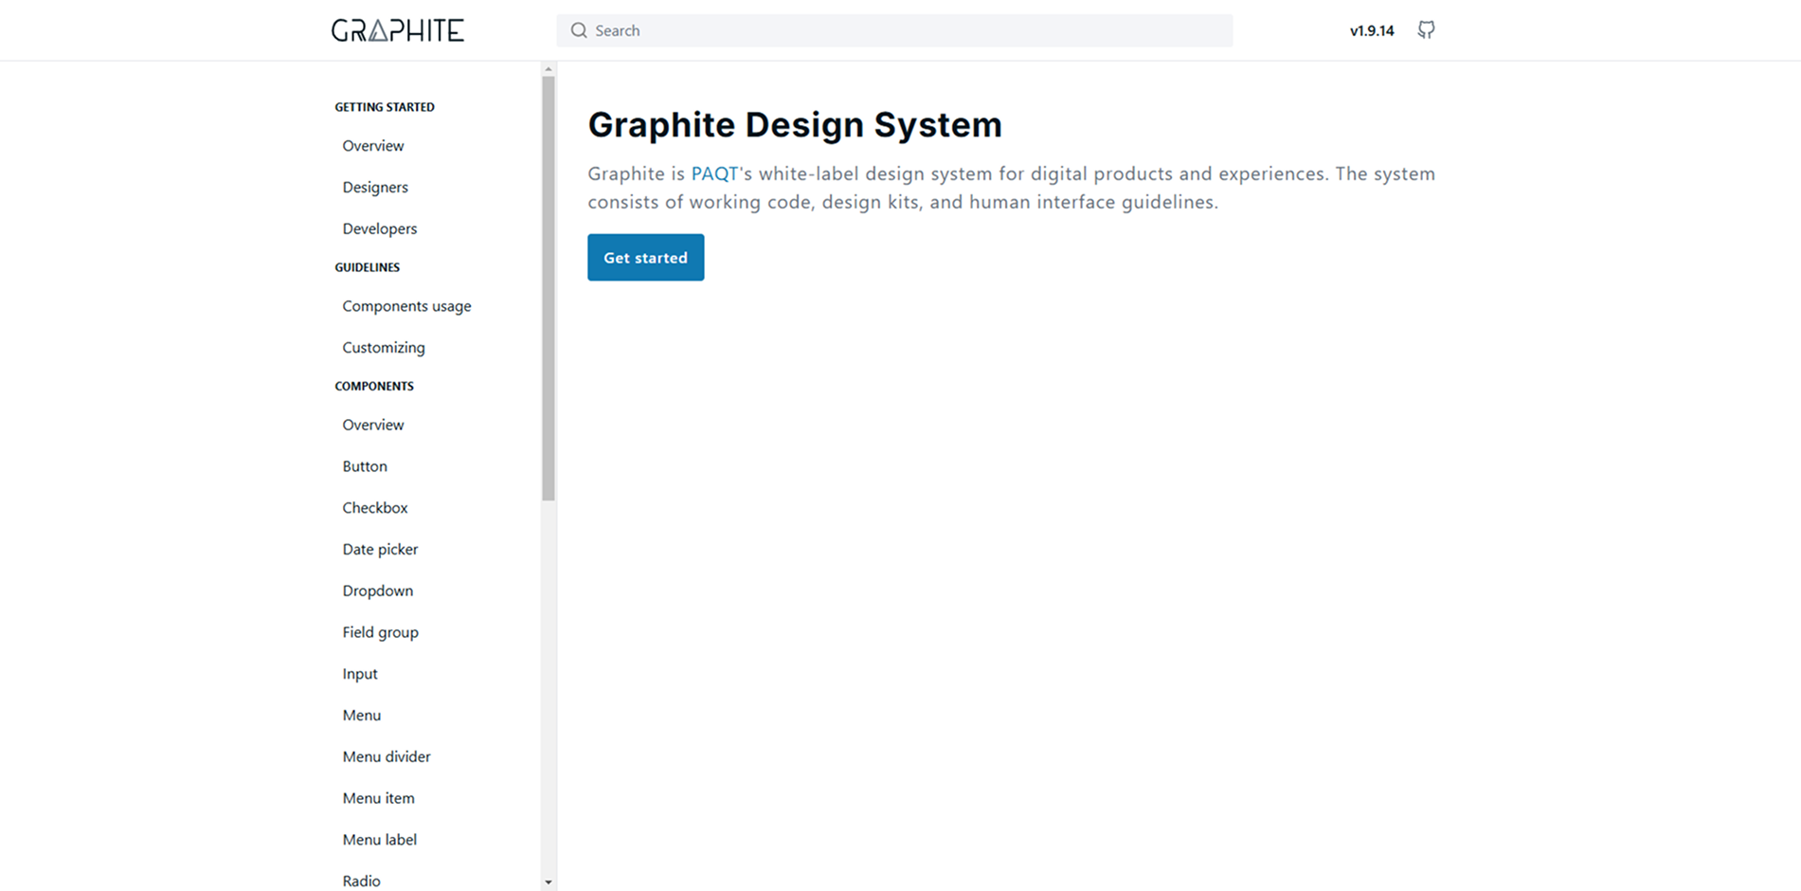
Task: Go to the Button component page
Action: (365, 466)
